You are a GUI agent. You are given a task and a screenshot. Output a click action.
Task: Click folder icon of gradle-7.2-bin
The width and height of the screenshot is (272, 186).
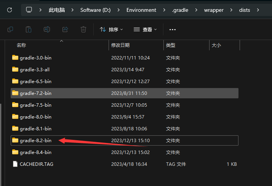point(15,93)
